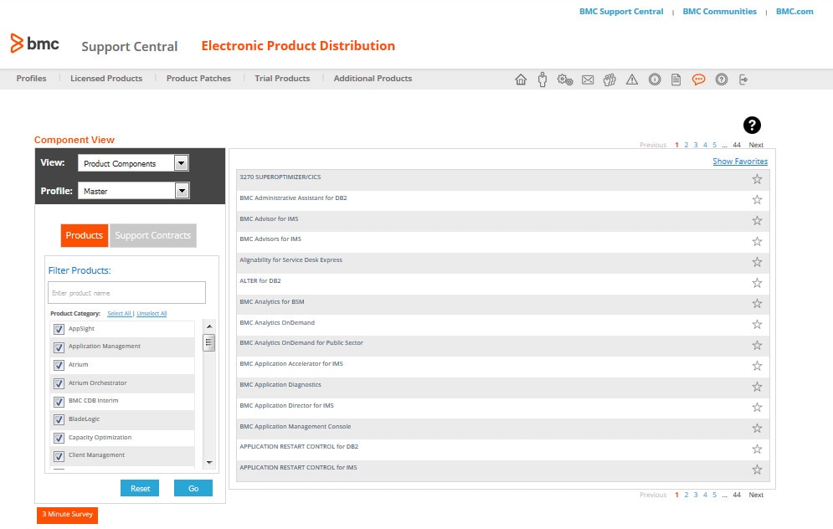Click the home icon in toolbar

[x=521, y=80]
